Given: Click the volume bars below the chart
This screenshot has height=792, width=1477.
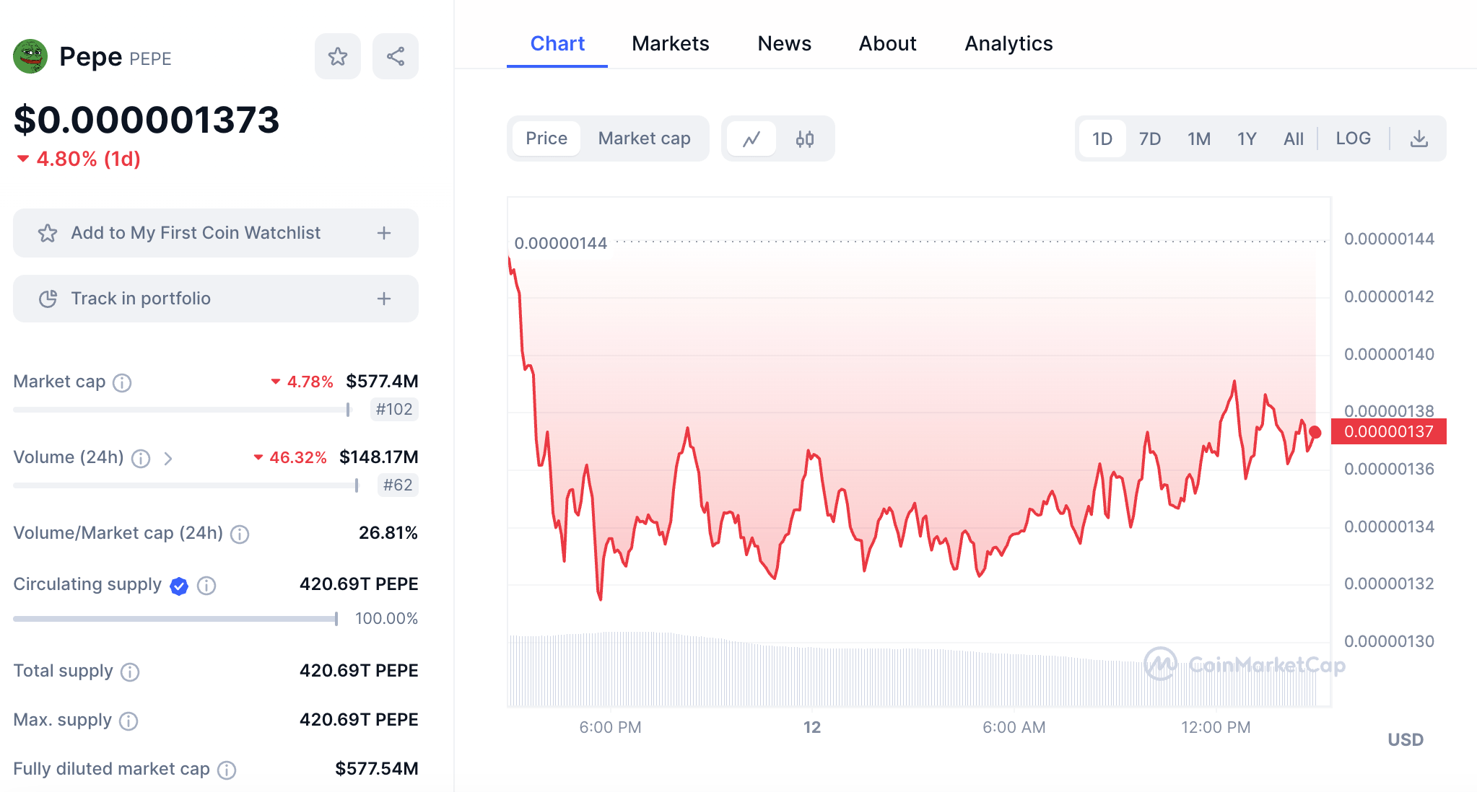Looking at the screenshot, I should coord(912,669).
